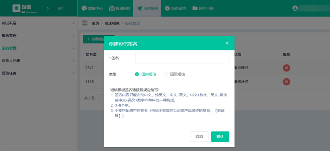Select the 国际短信 radio option
This screenshot has width=330, height=151.
166,74
